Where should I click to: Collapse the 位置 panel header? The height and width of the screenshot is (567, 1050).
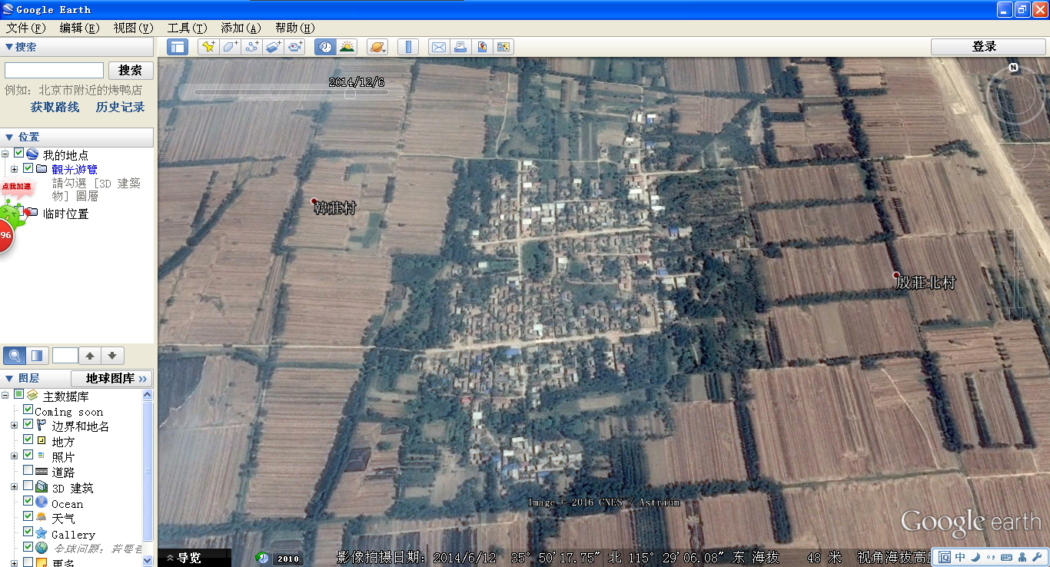(x=77, y=137)
